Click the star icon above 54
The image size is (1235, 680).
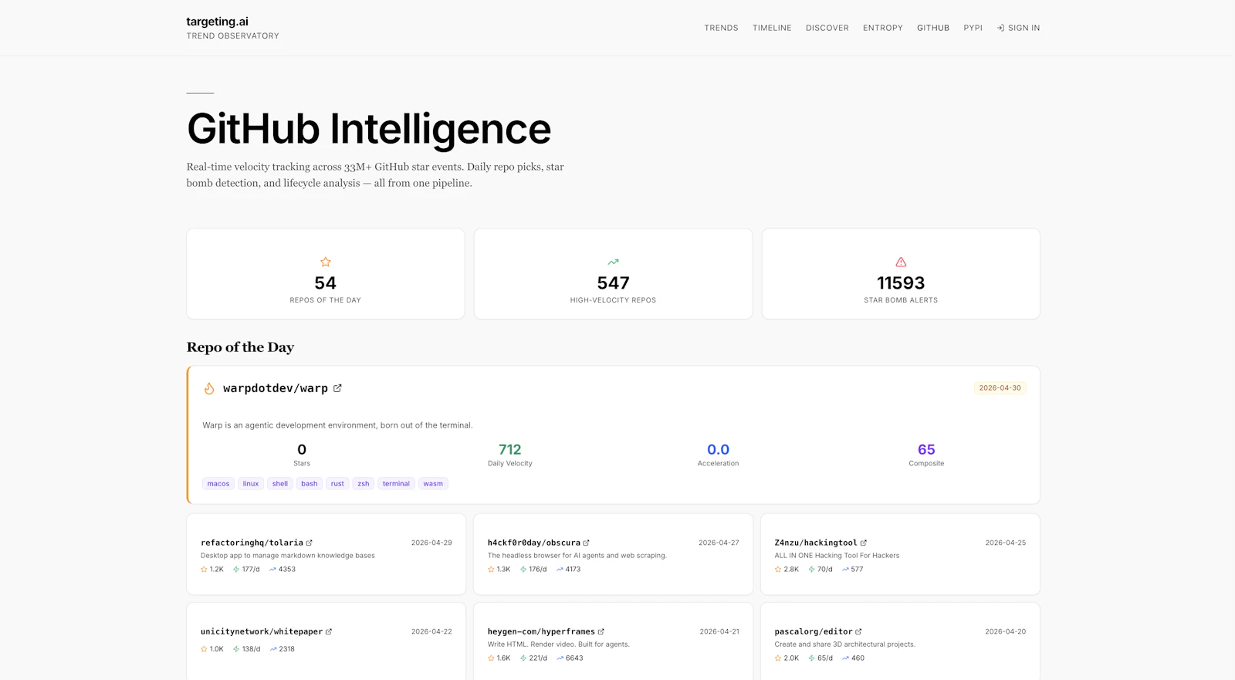(x=326, y=262)
